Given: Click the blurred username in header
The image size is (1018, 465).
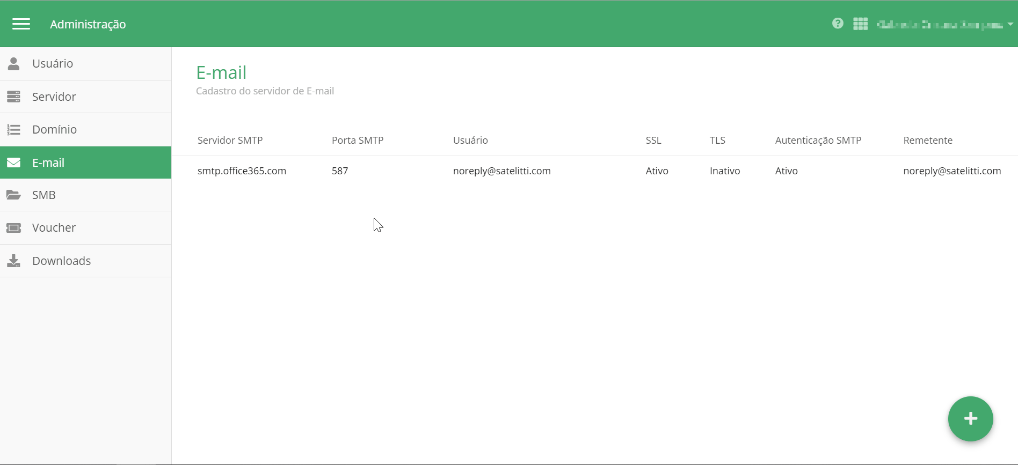Looking at the screenshot, I should [940, 25].
